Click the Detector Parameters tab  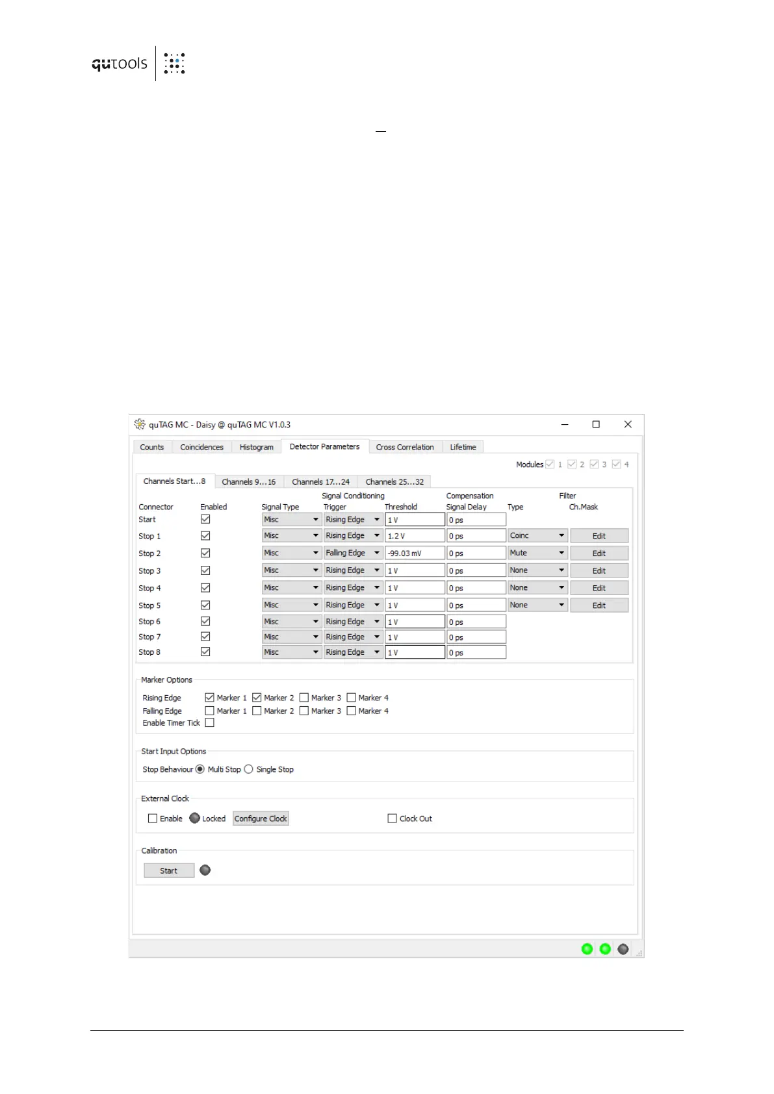[x=324, y=446]
